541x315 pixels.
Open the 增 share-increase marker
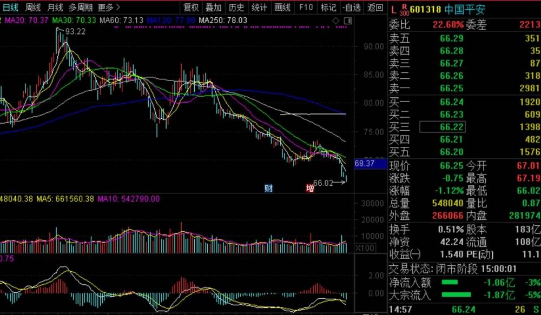click(310, 188)
